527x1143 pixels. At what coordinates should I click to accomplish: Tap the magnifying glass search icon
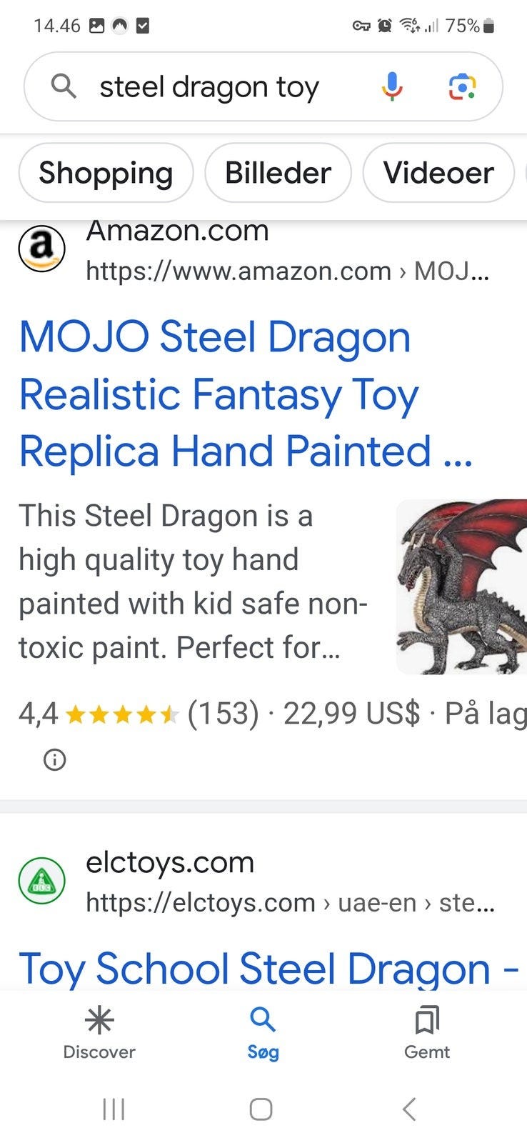(x=64, y=86)
